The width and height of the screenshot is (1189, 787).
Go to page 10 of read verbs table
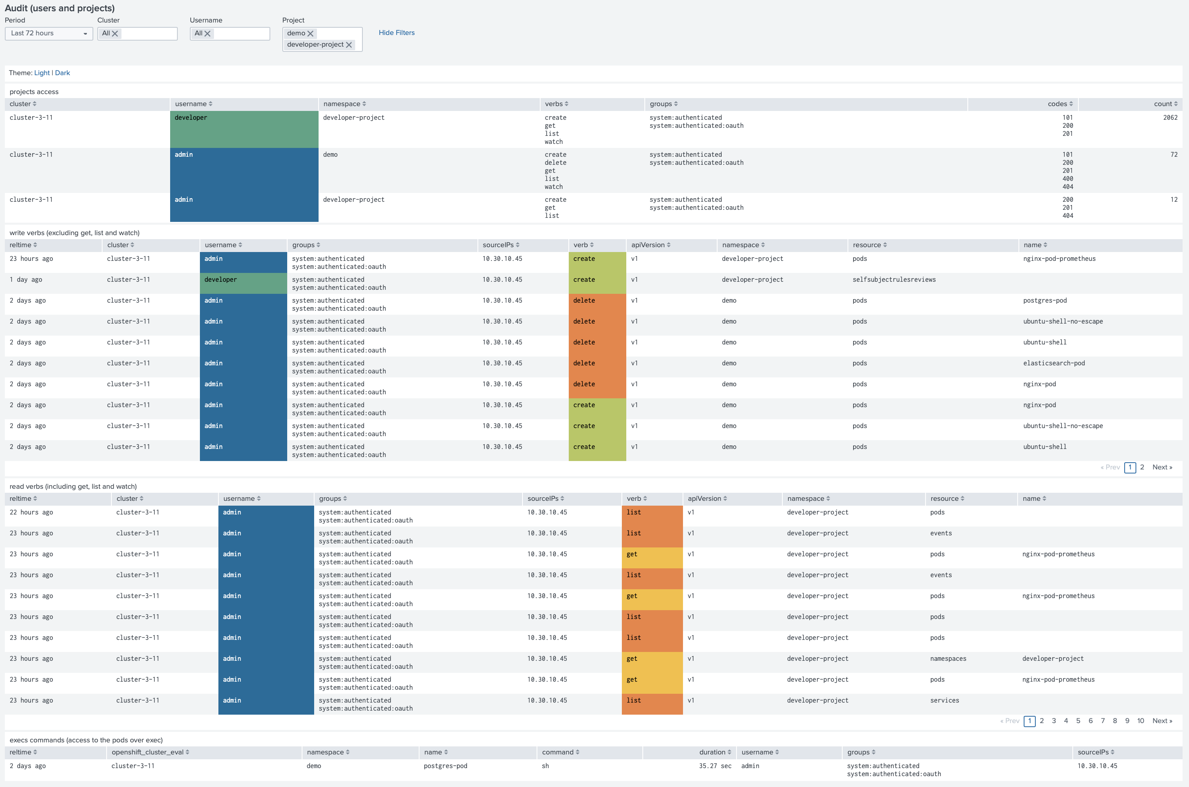1140,721
